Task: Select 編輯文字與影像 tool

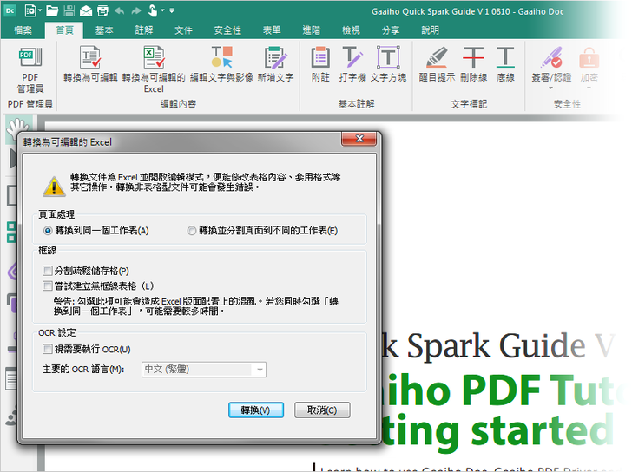Action: tap(221, 64)
